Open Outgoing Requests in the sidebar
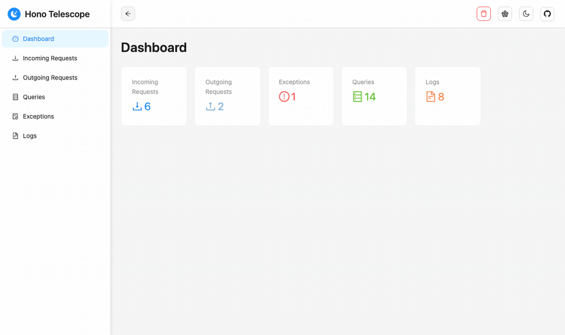This screenshot has height=335, width=565. (55, 78)
